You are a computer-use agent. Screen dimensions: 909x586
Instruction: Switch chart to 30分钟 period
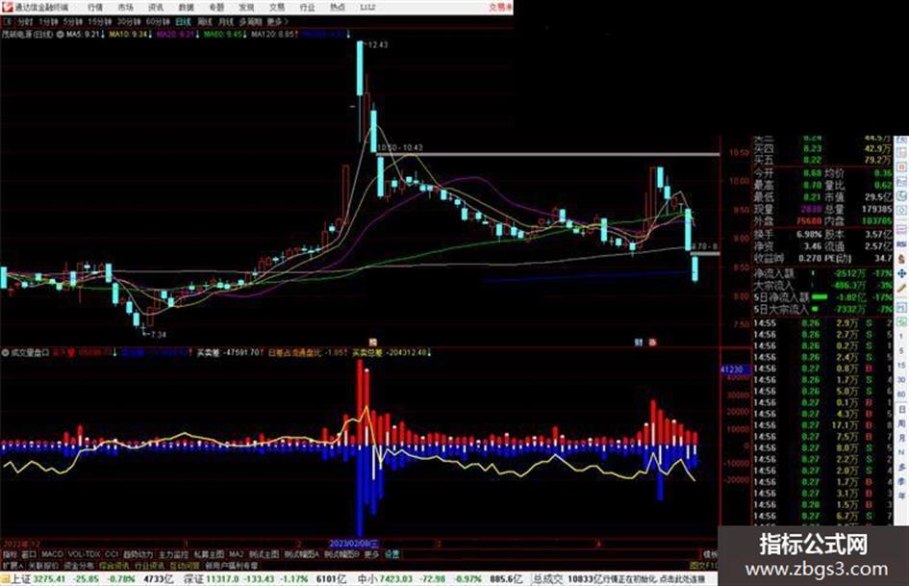128,21
